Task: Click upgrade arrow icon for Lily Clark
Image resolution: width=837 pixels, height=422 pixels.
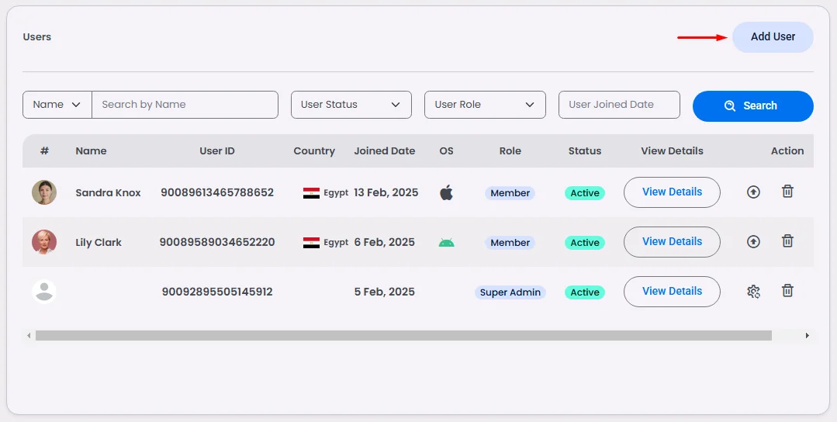Action: tap(753, 241)
